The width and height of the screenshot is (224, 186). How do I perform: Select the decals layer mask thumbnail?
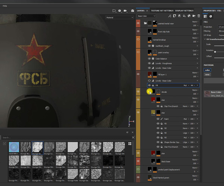point(158,92)
